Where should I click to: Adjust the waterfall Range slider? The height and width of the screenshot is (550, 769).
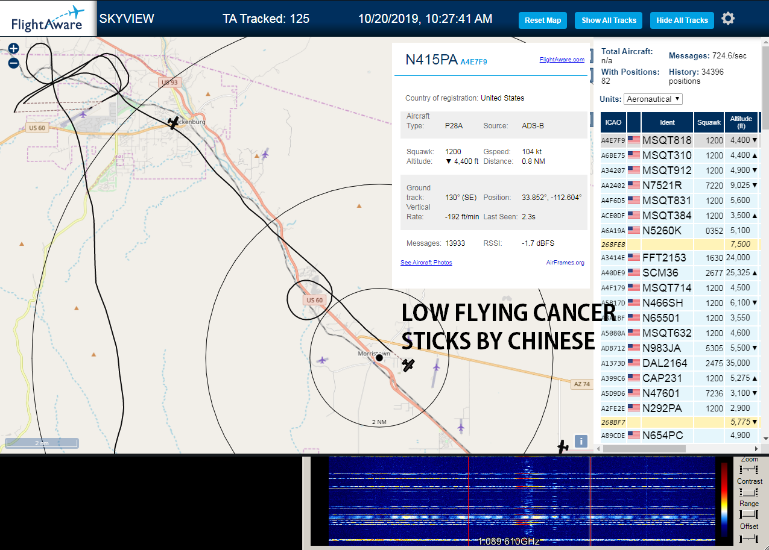point(748,514)
